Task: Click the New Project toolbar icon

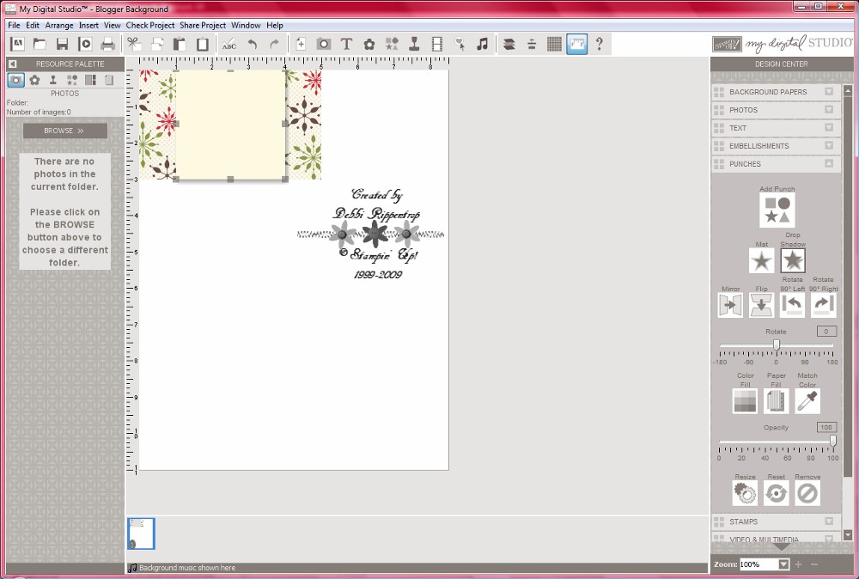Action: [17, 44]
